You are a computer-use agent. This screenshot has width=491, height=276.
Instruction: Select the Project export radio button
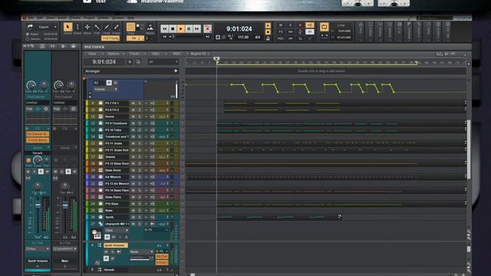coord(28,34)
